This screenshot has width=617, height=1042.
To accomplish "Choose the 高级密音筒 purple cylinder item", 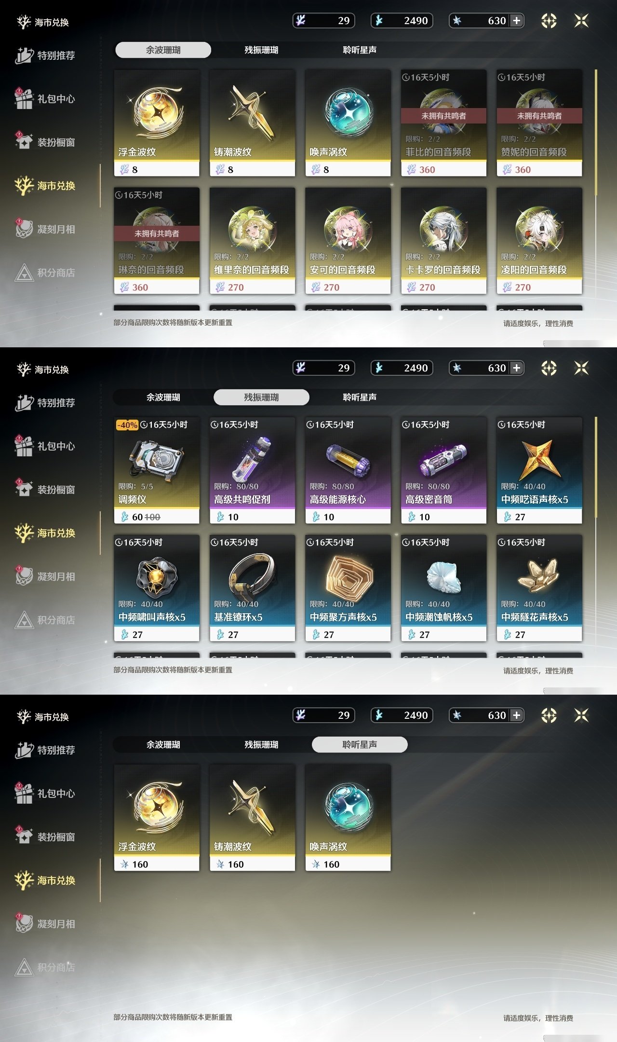I will 443,470.
